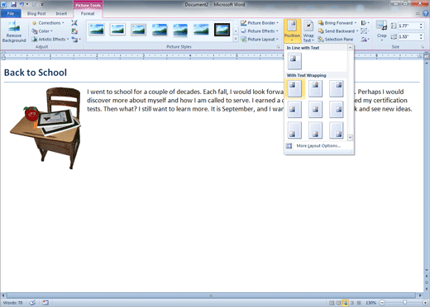
Task: Select middle left with square wrapping position
Action: click(294, 109)
